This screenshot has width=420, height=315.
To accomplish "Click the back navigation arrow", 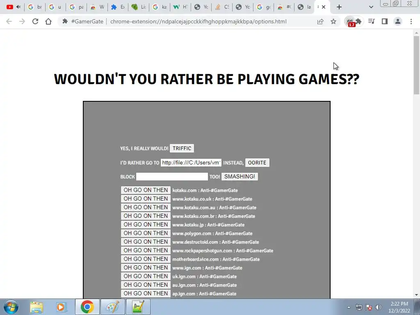I will [x=9, y=21].
